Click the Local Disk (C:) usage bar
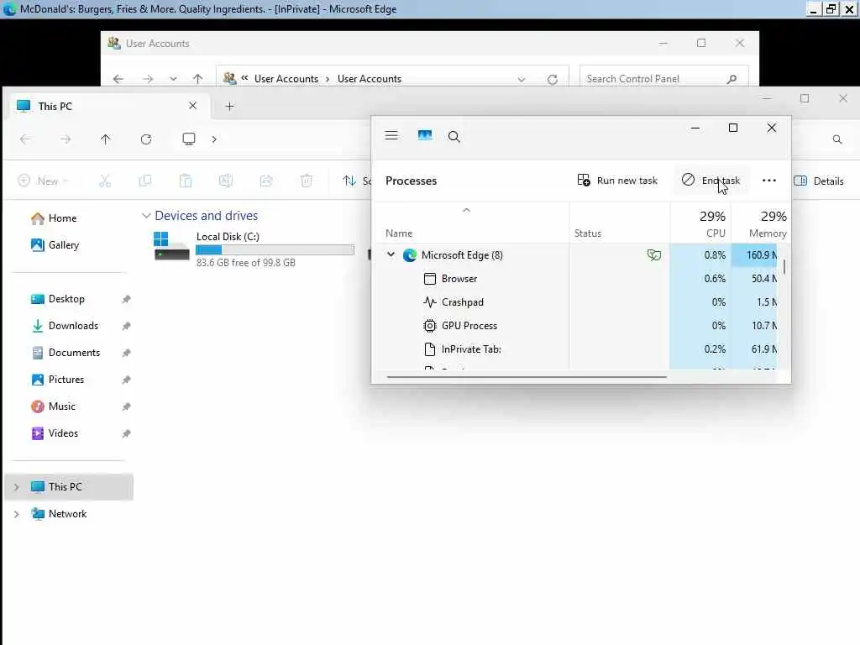860x645 pixels. [275, 250]
